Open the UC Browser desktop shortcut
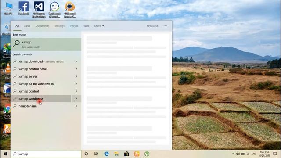This screenshot has height=158, width=281. 7,131
